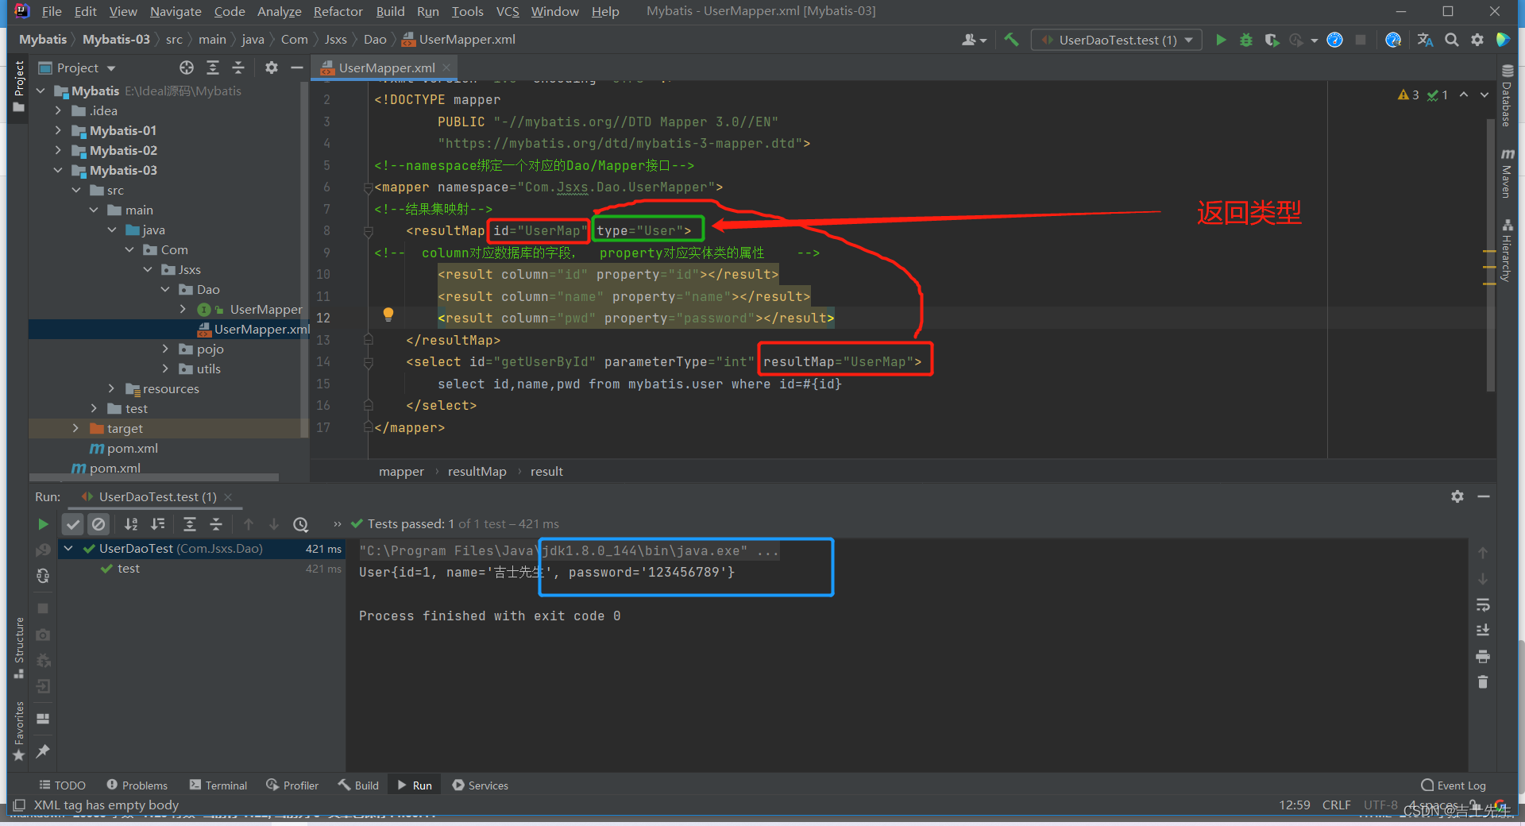Open the Analyze menu

click(x=279, y=11)
